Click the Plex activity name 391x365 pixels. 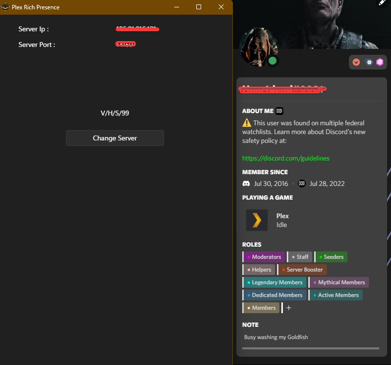coord(282,216)
